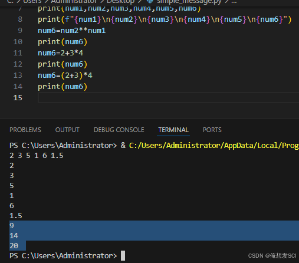Click print(num6) on line 12

coord(63,64)
